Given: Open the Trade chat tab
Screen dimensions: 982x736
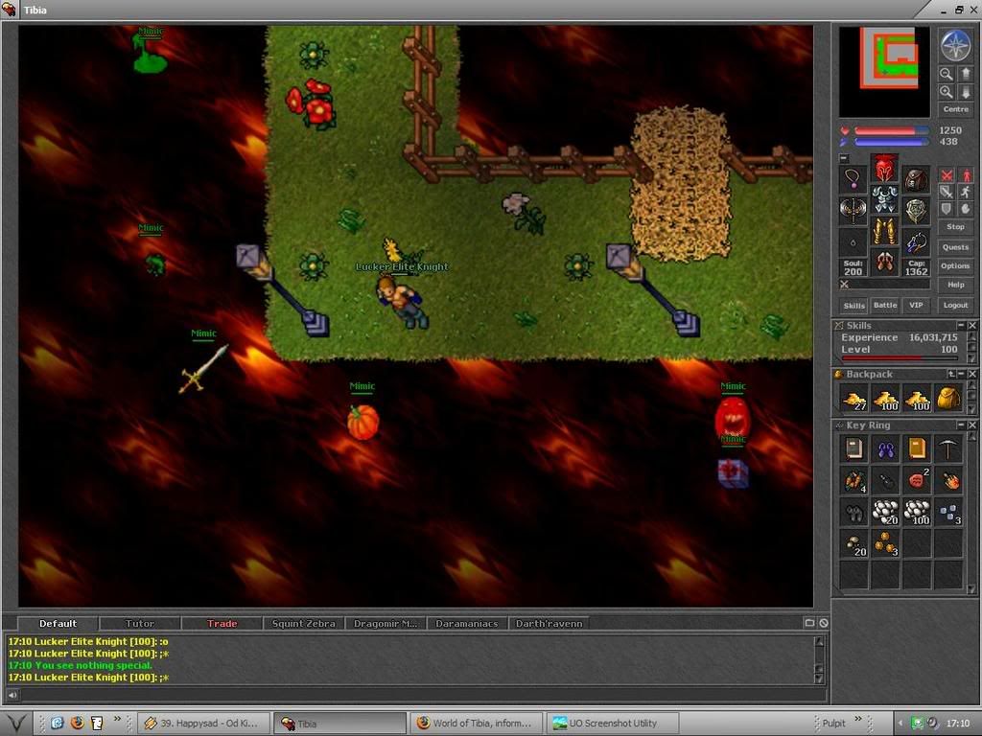Looking at the screenshot, I should [x=222, y=623].
